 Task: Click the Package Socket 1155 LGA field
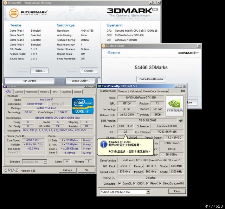pos(46,108)
